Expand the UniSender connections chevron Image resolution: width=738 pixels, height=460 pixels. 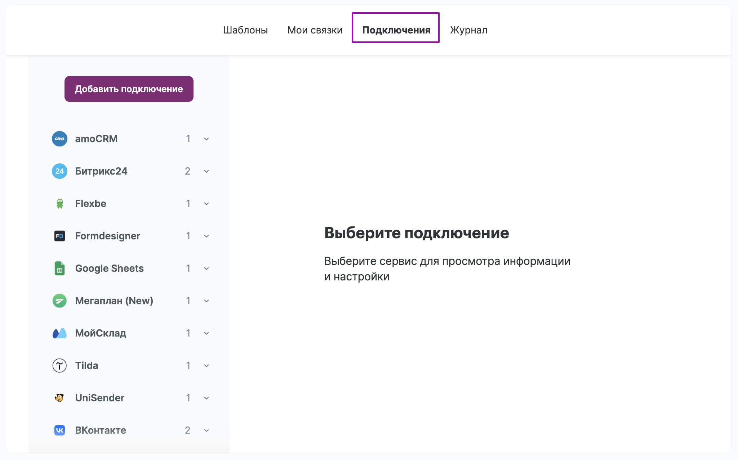pyautogui.click(x=206, y=398)
